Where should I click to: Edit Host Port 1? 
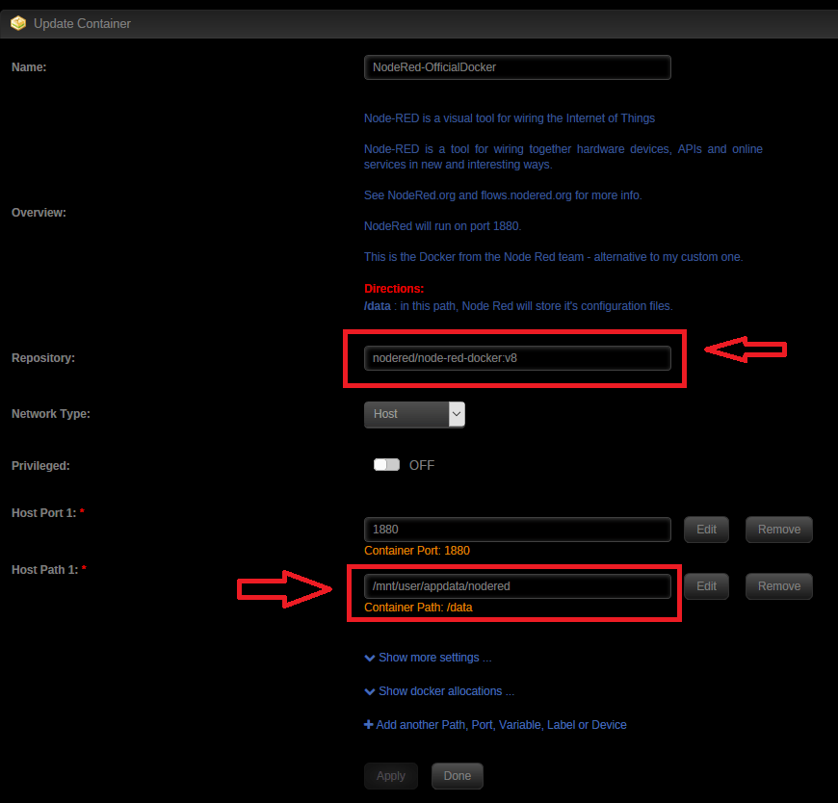706,530
